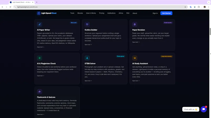This screenshot has width=211, height=118.
Task: Click the STEM Solver heading
Action: [x=90, y=63]
